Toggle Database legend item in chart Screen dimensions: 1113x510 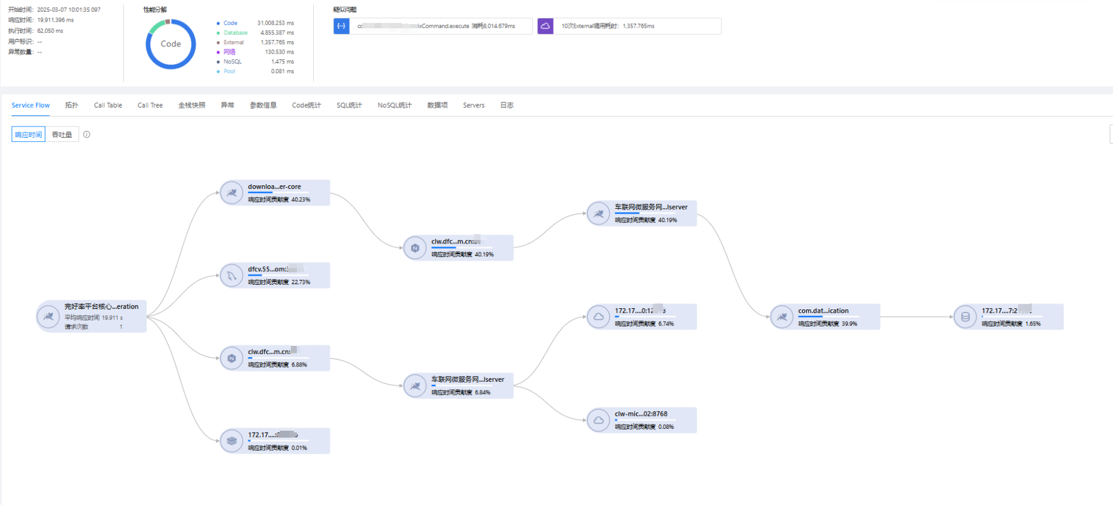tap(235, 33)
